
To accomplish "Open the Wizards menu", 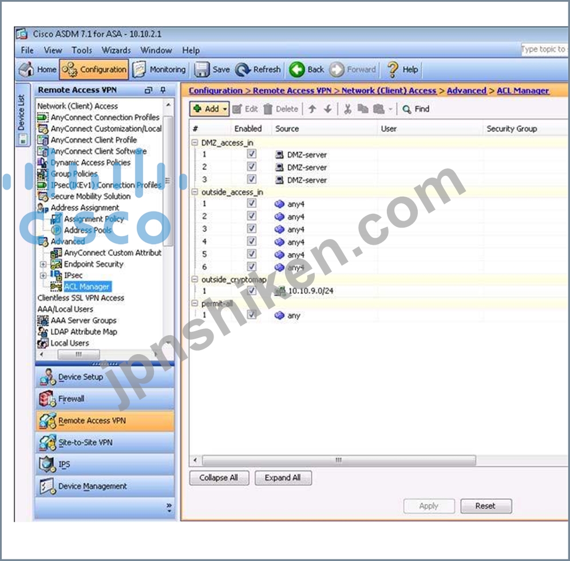I will [x=116, y=50].
